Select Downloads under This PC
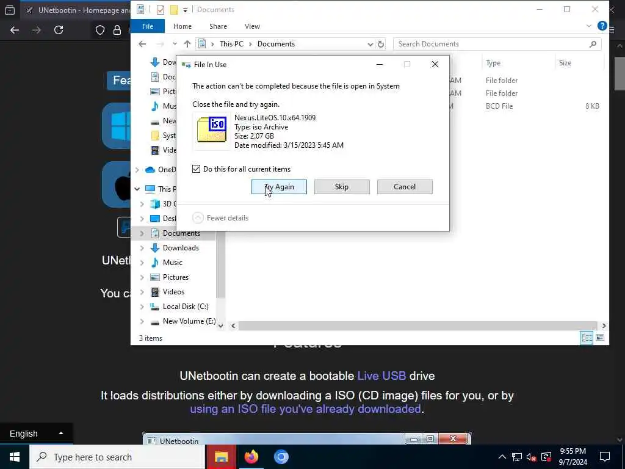Image resolution: width=625 pixels, height=469 pixels. (x=181, y=248)
